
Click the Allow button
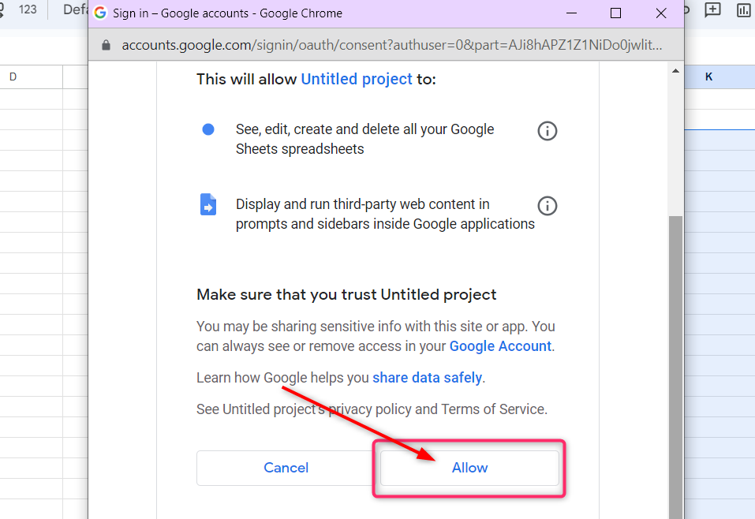click(469, 468)
